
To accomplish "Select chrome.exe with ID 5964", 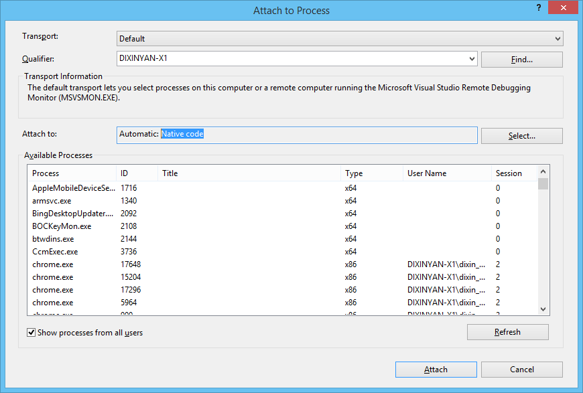I will click(x=283, y=303).
